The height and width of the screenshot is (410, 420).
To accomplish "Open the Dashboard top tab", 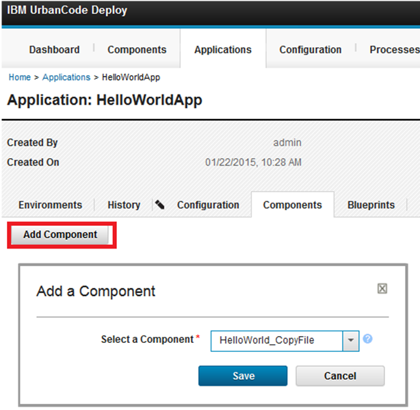I will click(x=54, y=49).
